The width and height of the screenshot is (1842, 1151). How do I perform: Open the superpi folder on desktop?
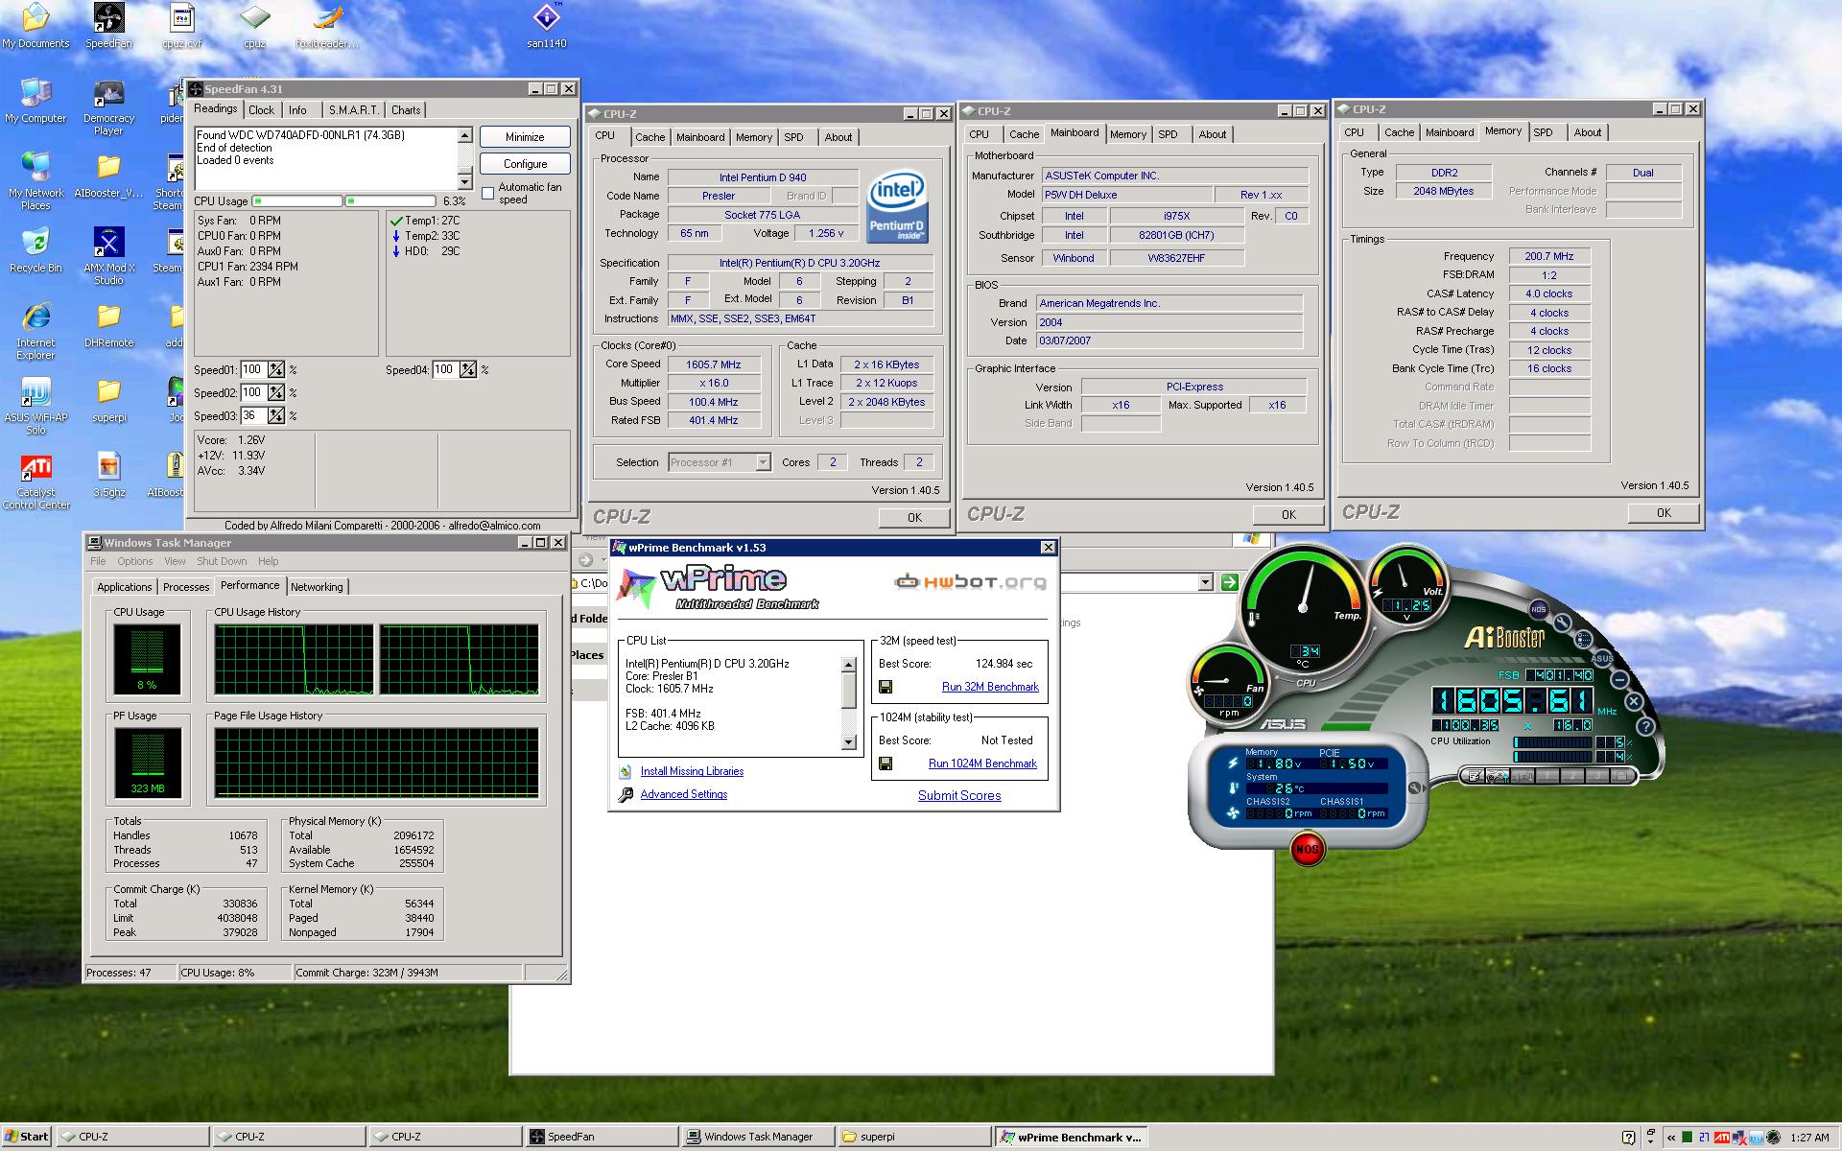(108, 400)
